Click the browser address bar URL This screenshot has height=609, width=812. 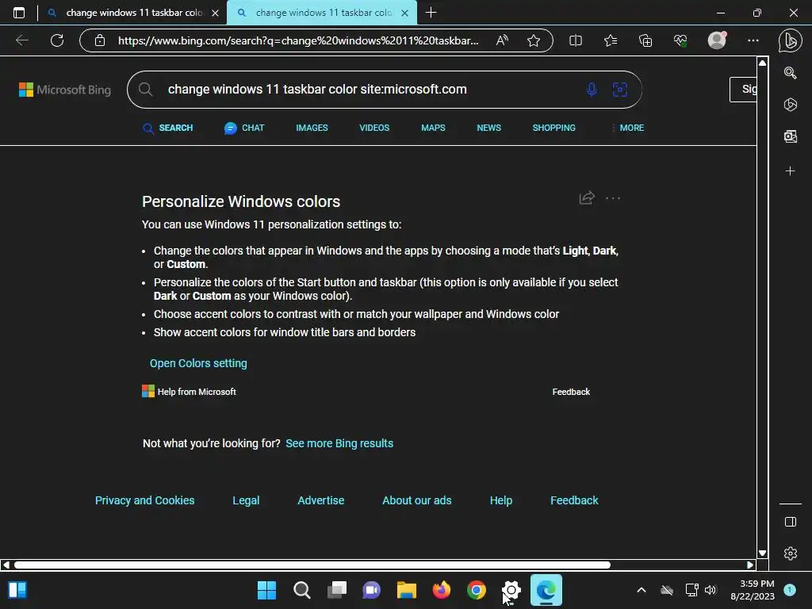pos(298,40)
